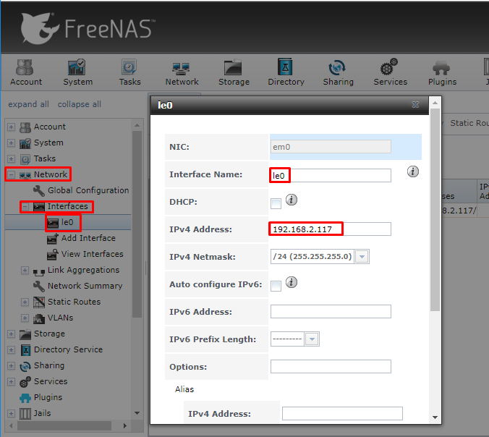Show info for Interface Name field
This screenshot has height=437, width=489.
[x=413, y=171]
